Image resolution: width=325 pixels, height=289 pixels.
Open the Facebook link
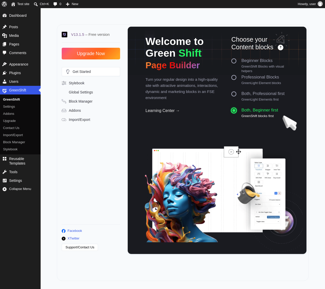[x=75, y=231]
